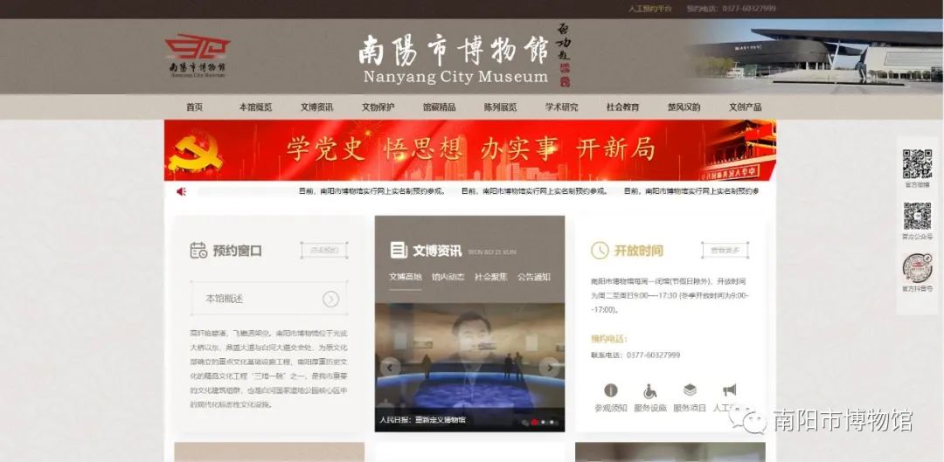This screenshot has width=944, height=462.
Task: Click the 预约电话 gold label
Action: point(608,339)
